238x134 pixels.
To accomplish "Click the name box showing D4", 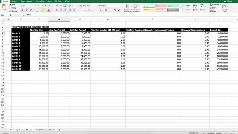I will 5,15.
